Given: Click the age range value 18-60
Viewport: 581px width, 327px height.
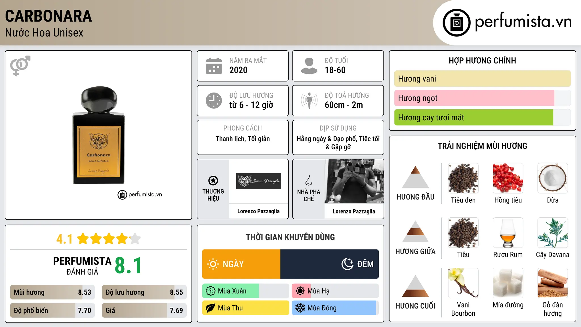Looking at the screenshot, I should tap(335, 70).
